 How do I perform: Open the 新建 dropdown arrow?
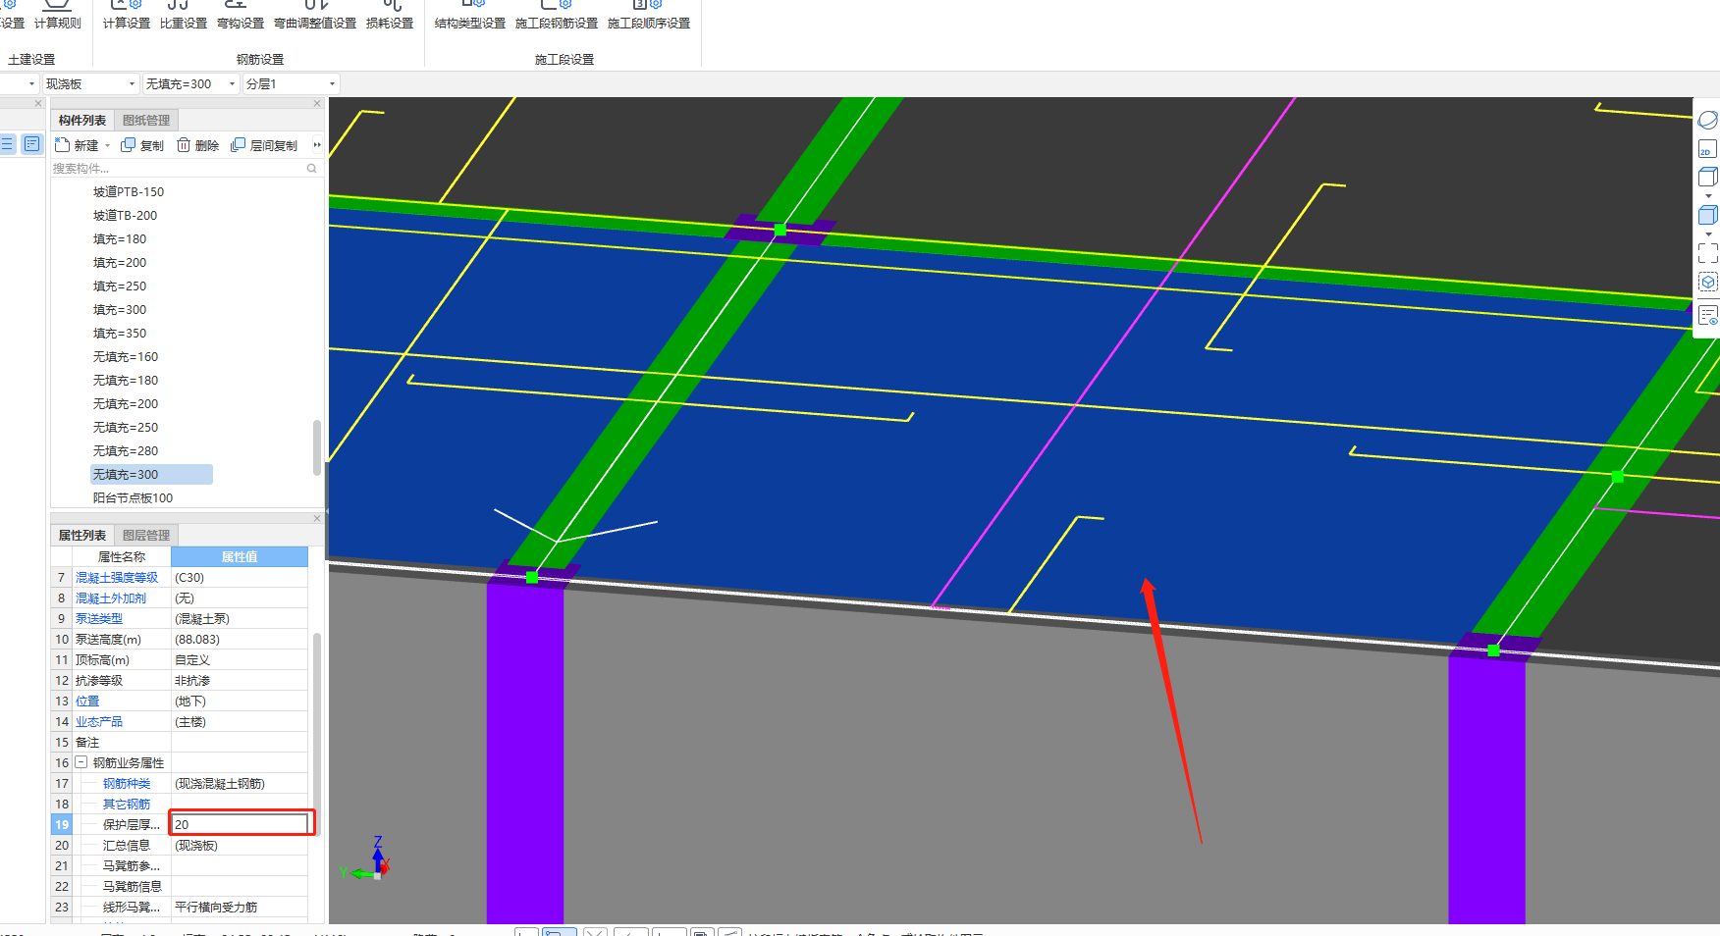[x=107, y=146]
